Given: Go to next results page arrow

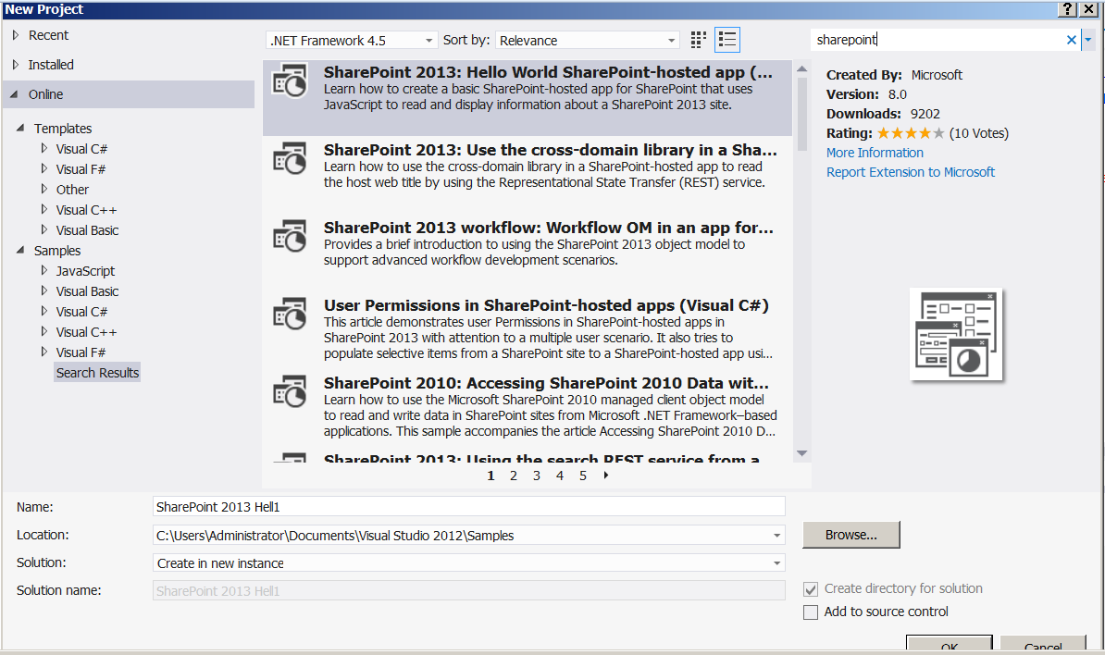Looking at the screenshot, I should 606,476.
